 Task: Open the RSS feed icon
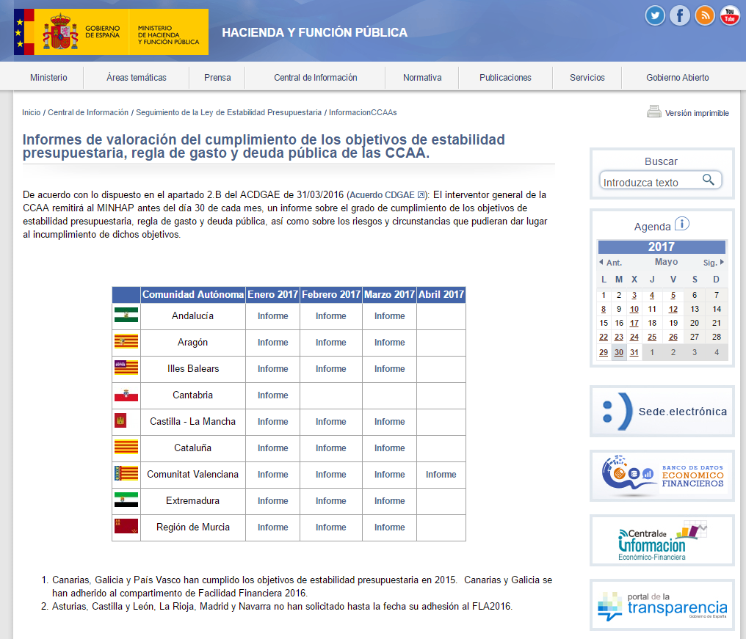pyautogui.click(x=705, y=15)
